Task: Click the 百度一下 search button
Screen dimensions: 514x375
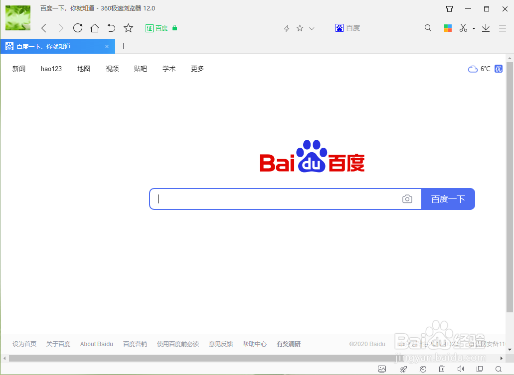Action: pyautogui.click(x=447, y=198)
